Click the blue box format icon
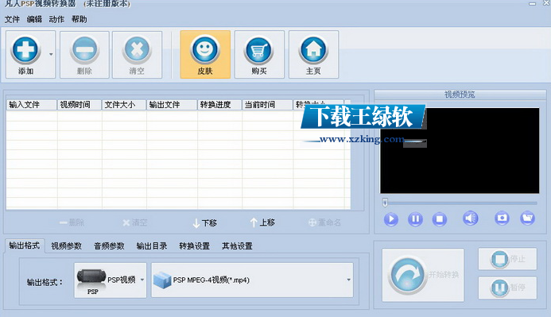 pyautogui.click(x=162, y=280)
